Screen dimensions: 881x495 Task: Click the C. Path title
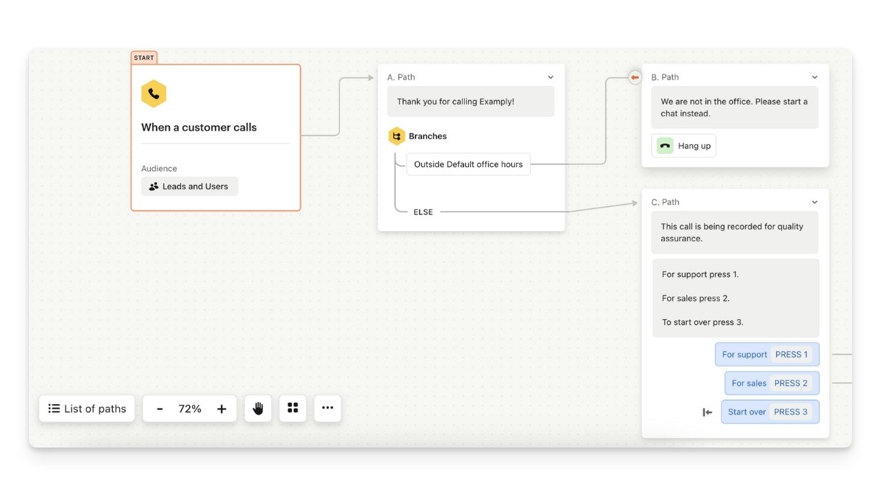tap(665, 203)
